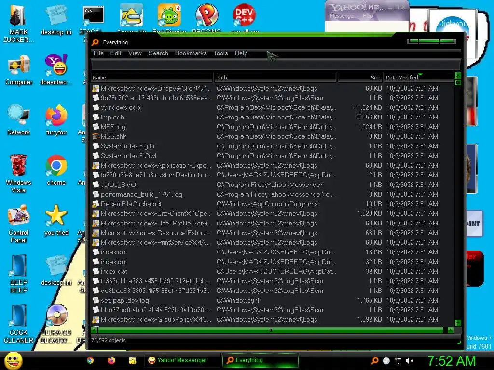The width and height of the screenshot is (494, 370).
Task: Switch to Yahoo! Messenger taskbar button
Action: pyautogui.click(x=182, y=360)
